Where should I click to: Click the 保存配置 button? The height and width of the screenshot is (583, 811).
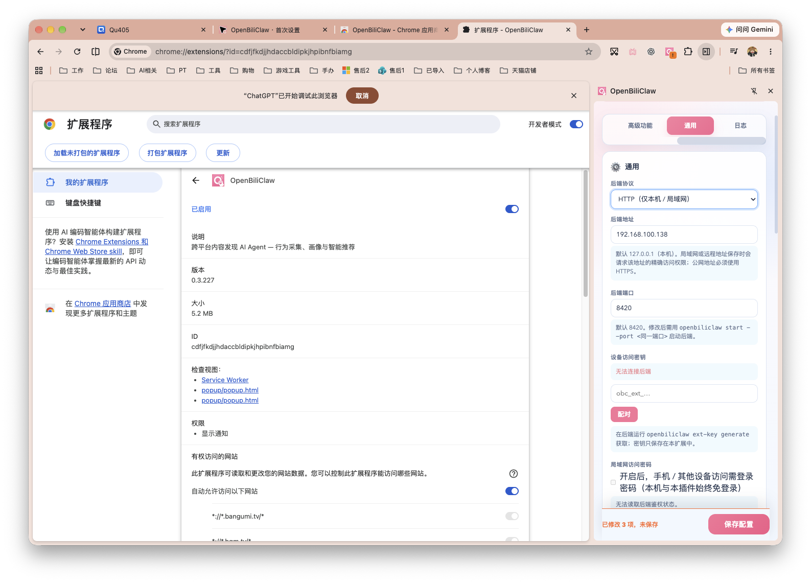pos(738,524)
